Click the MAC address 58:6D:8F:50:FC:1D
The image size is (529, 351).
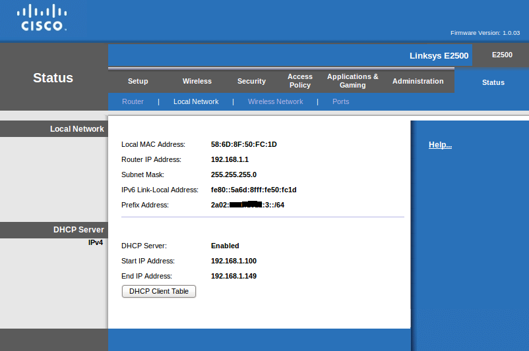click(244, 144)
